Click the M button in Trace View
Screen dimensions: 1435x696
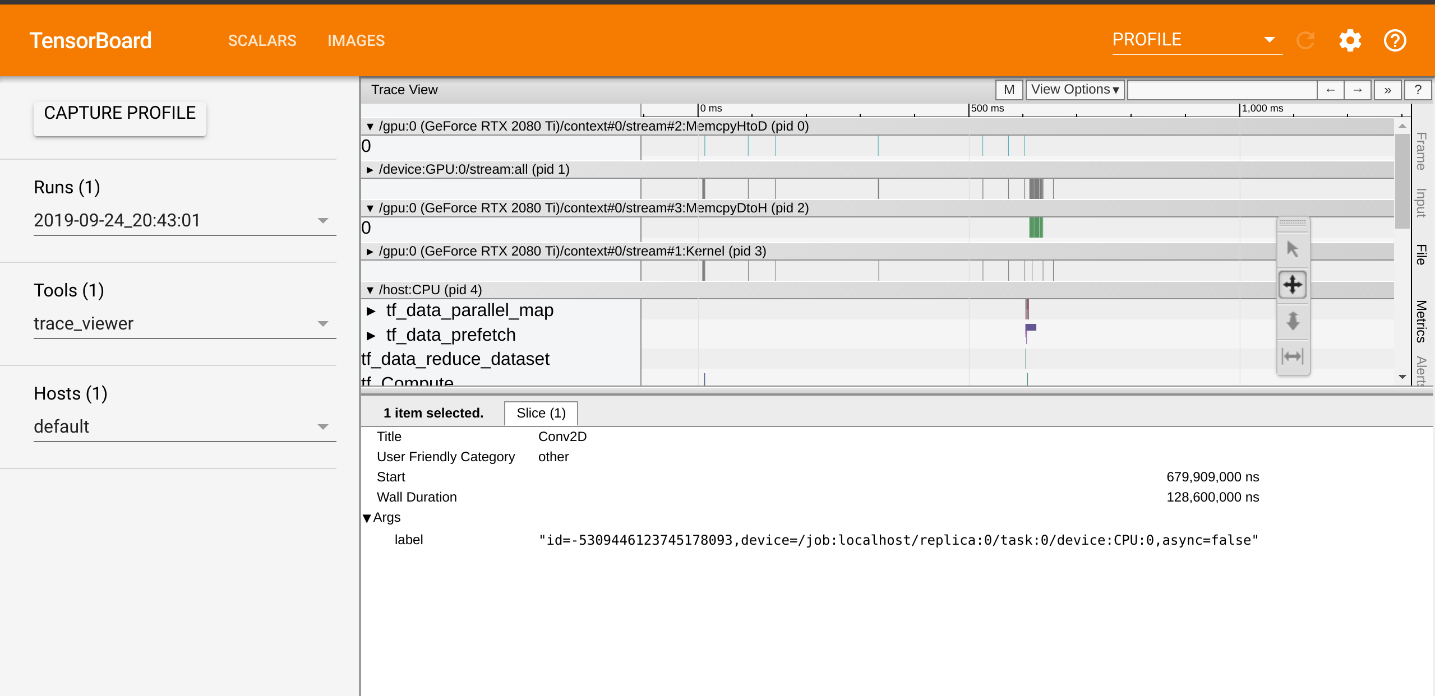(x=1010, y=89)
